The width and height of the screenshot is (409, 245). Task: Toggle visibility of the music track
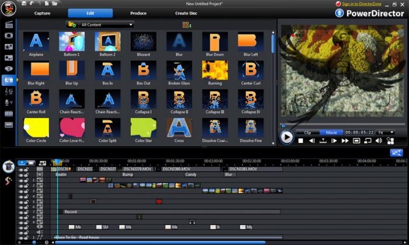(x=21, y=238)
